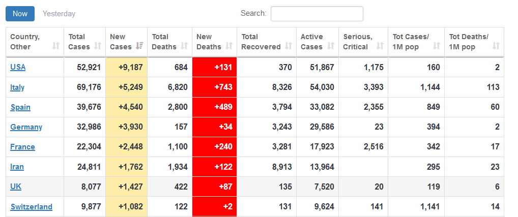This screenshot has height=217, width=518.
Task: Open the Italy country link
Action: pos(17,87)
